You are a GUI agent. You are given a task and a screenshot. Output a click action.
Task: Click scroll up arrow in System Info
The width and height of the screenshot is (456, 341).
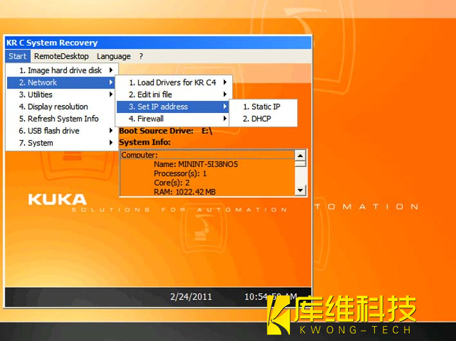click(x=300, y=156)
